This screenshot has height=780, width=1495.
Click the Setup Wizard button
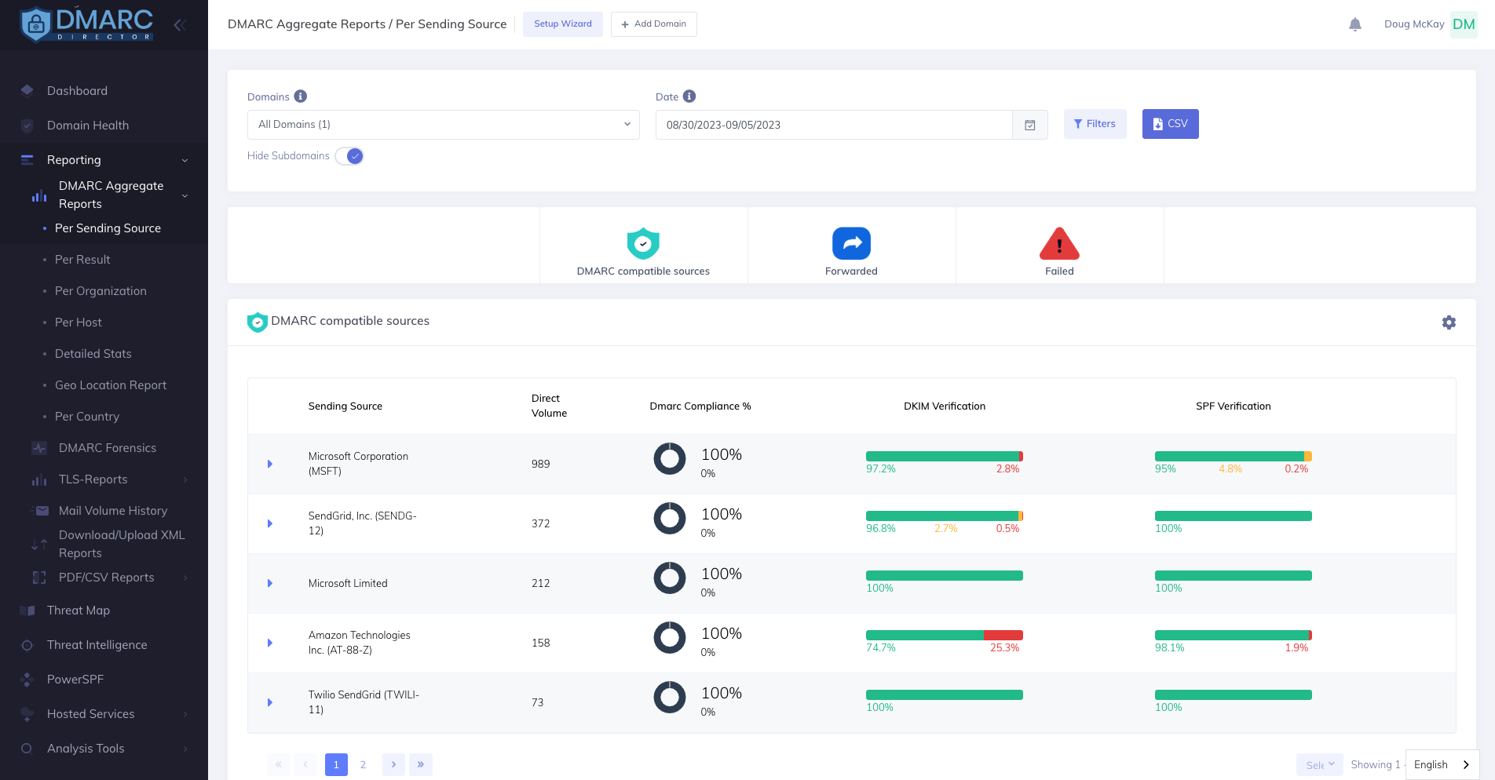coord(563,24)
